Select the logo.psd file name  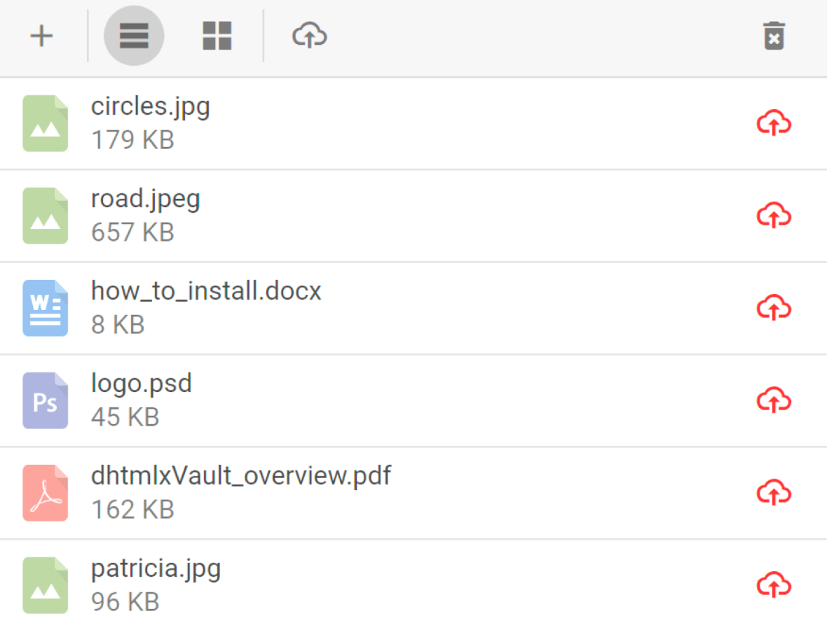(141, 384)
